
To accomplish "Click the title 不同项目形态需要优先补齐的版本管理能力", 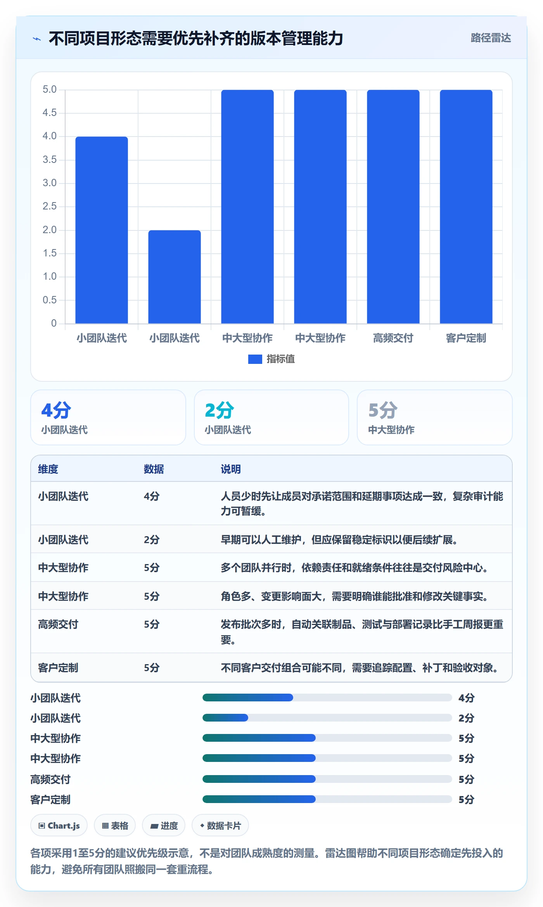I will click(x=196, y=38).
